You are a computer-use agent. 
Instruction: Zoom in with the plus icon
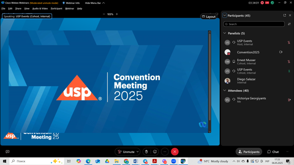117,14
